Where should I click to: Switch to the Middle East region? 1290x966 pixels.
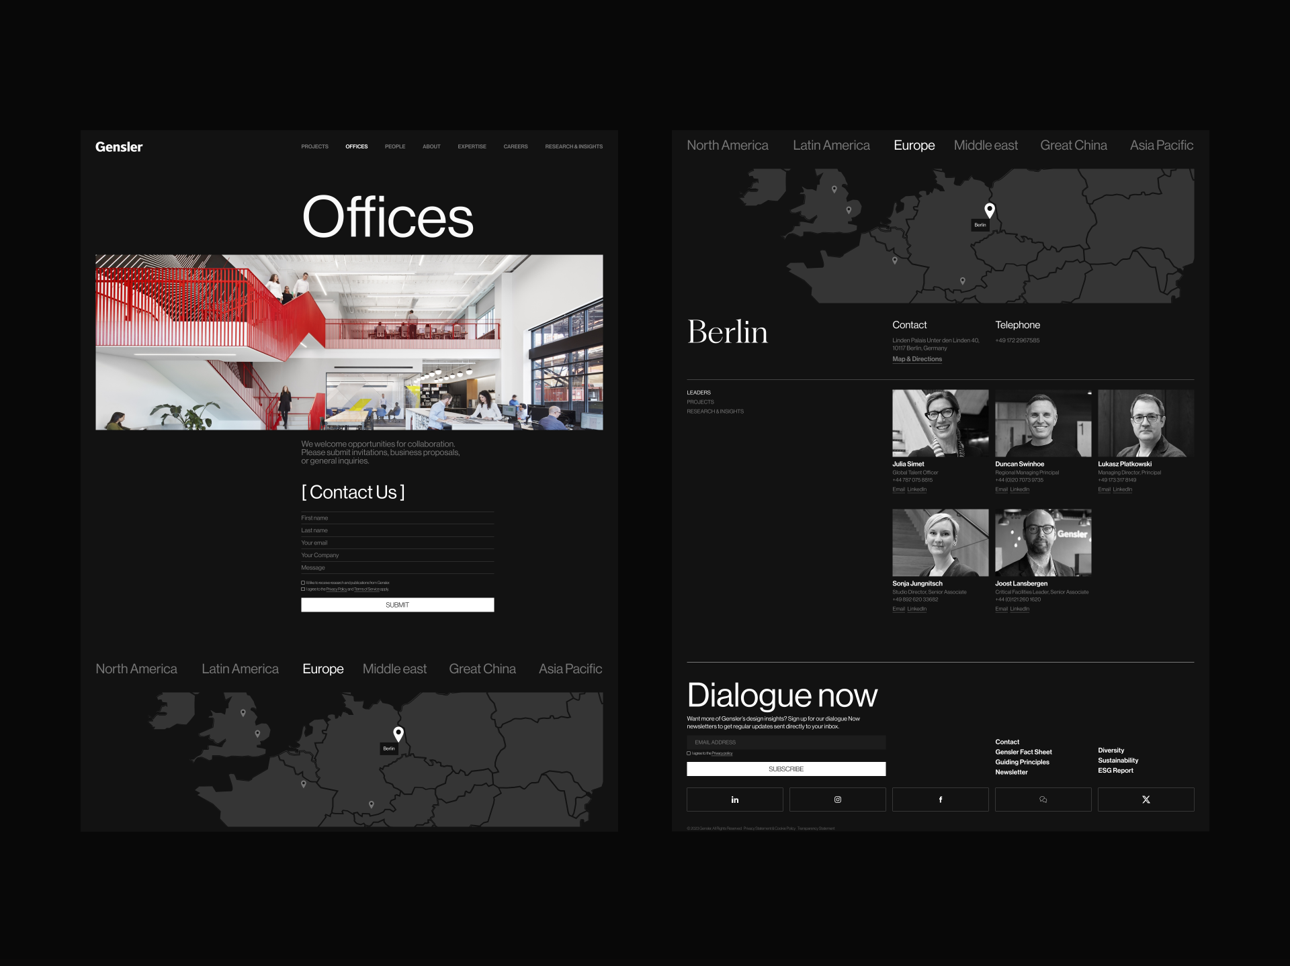pos(986,145)
